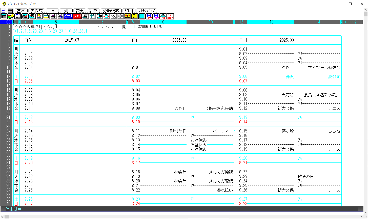Open the color palette icon

11,16
